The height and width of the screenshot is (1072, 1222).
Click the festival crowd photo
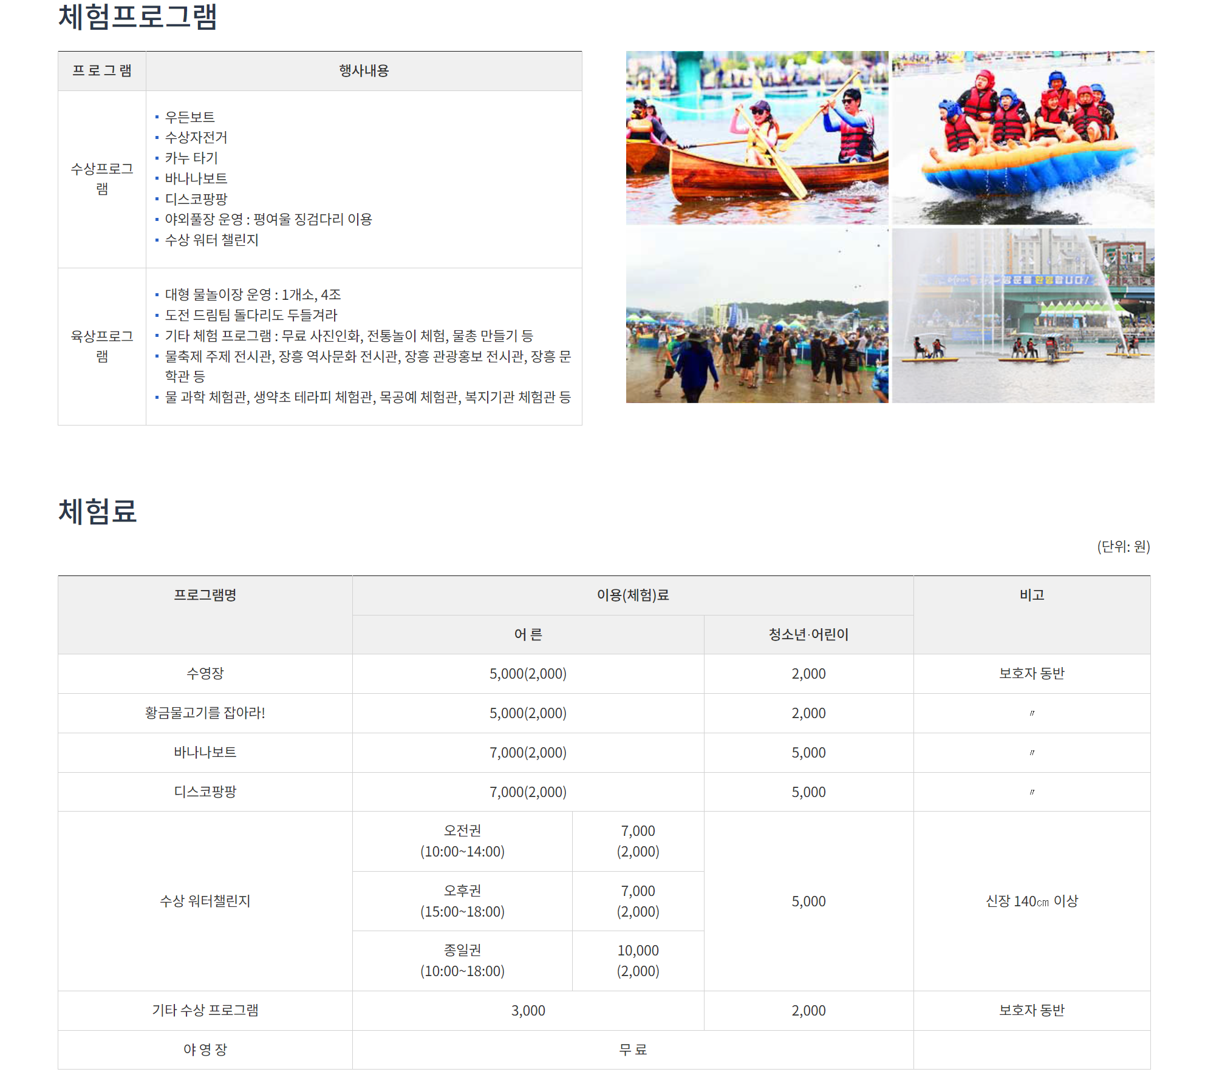pyautogui.click(x=756, y=316)
